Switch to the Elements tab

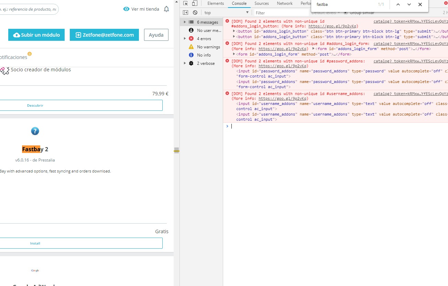(x=216, y=3)
